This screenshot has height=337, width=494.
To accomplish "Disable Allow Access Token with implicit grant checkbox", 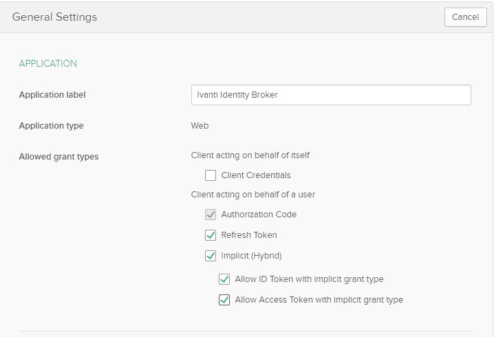I will 224,300.
